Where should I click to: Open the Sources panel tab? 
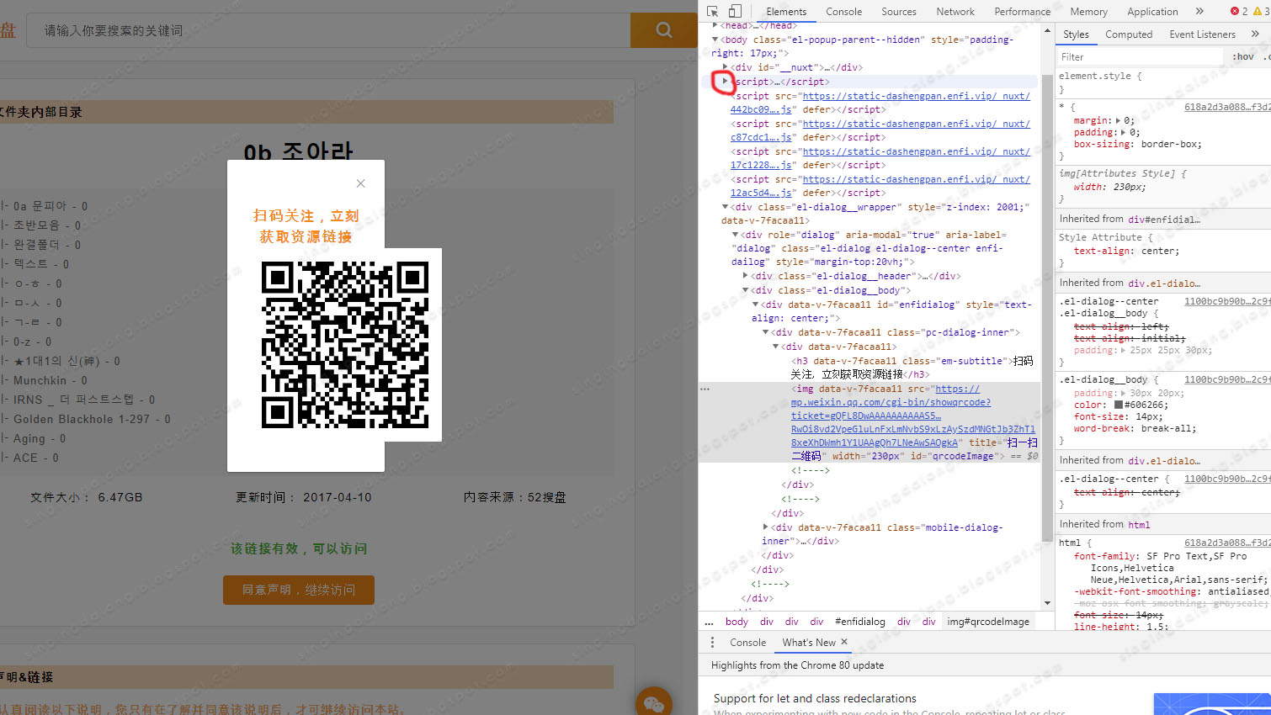pos(899,12)
